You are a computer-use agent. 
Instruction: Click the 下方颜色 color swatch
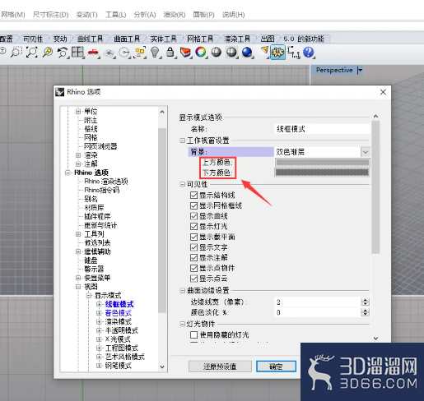click(x=322, y=173)
